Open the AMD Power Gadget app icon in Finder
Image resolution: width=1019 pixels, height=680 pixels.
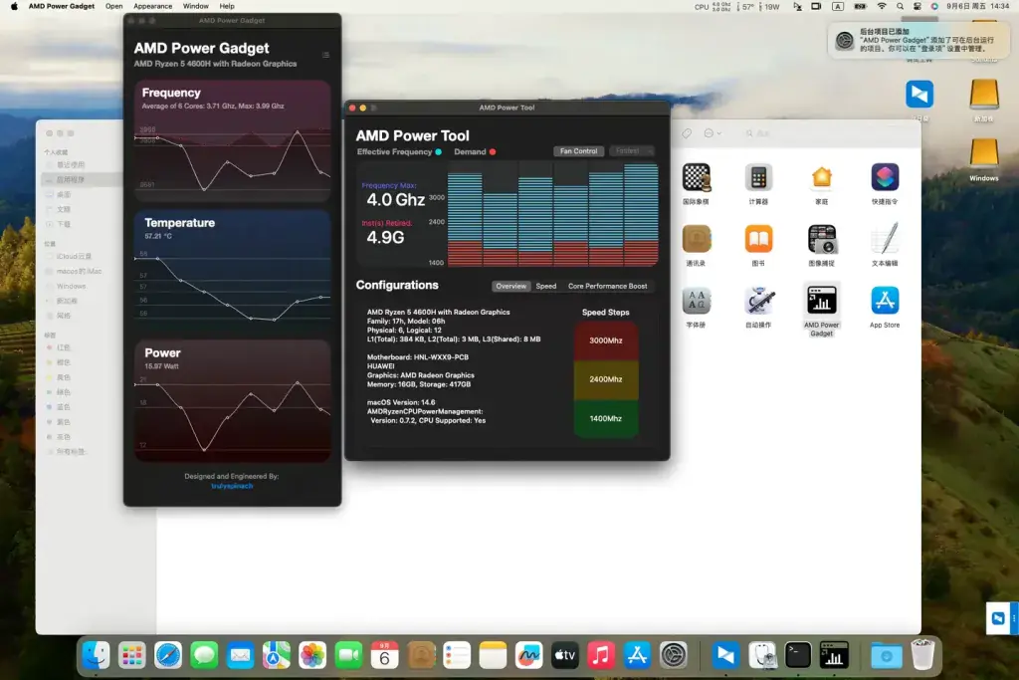pyautogui.click(x=821, y=301)
